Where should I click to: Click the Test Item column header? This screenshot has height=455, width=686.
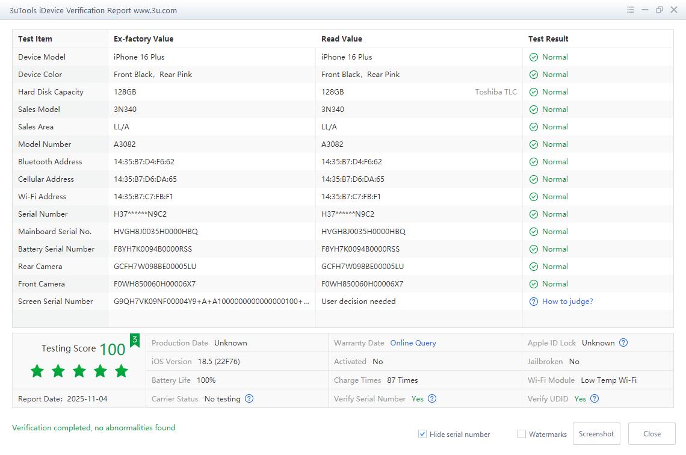click(35, 39)
